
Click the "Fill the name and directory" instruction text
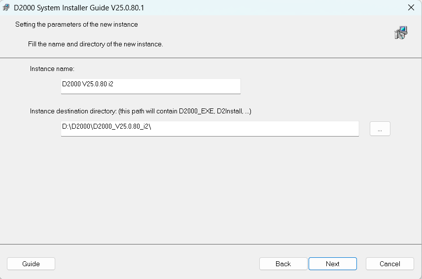click(x=95, y=44)
